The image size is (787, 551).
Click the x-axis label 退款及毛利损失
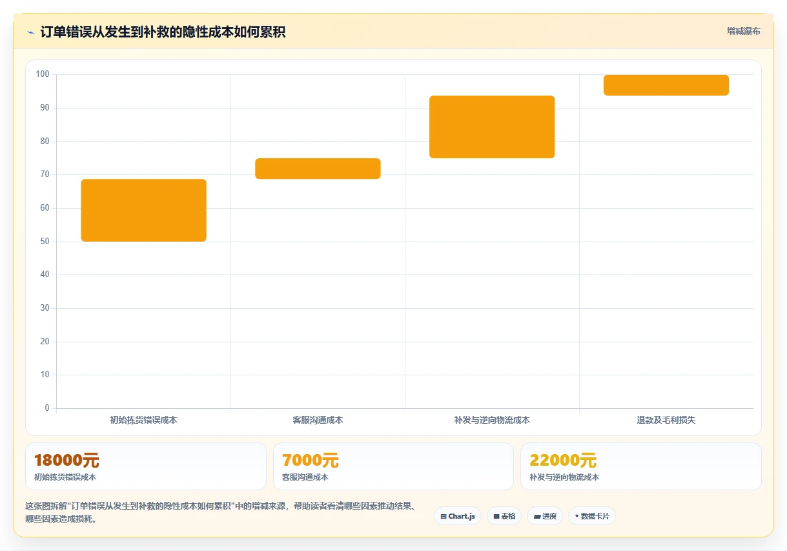point(666,420)
